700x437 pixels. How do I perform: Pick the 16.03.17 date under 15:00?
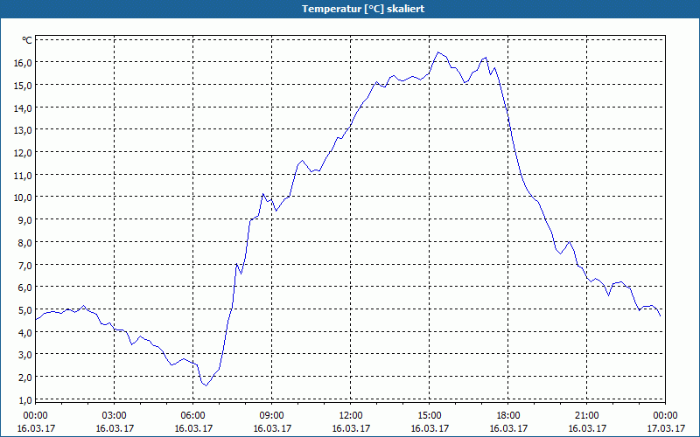point(430,428)
